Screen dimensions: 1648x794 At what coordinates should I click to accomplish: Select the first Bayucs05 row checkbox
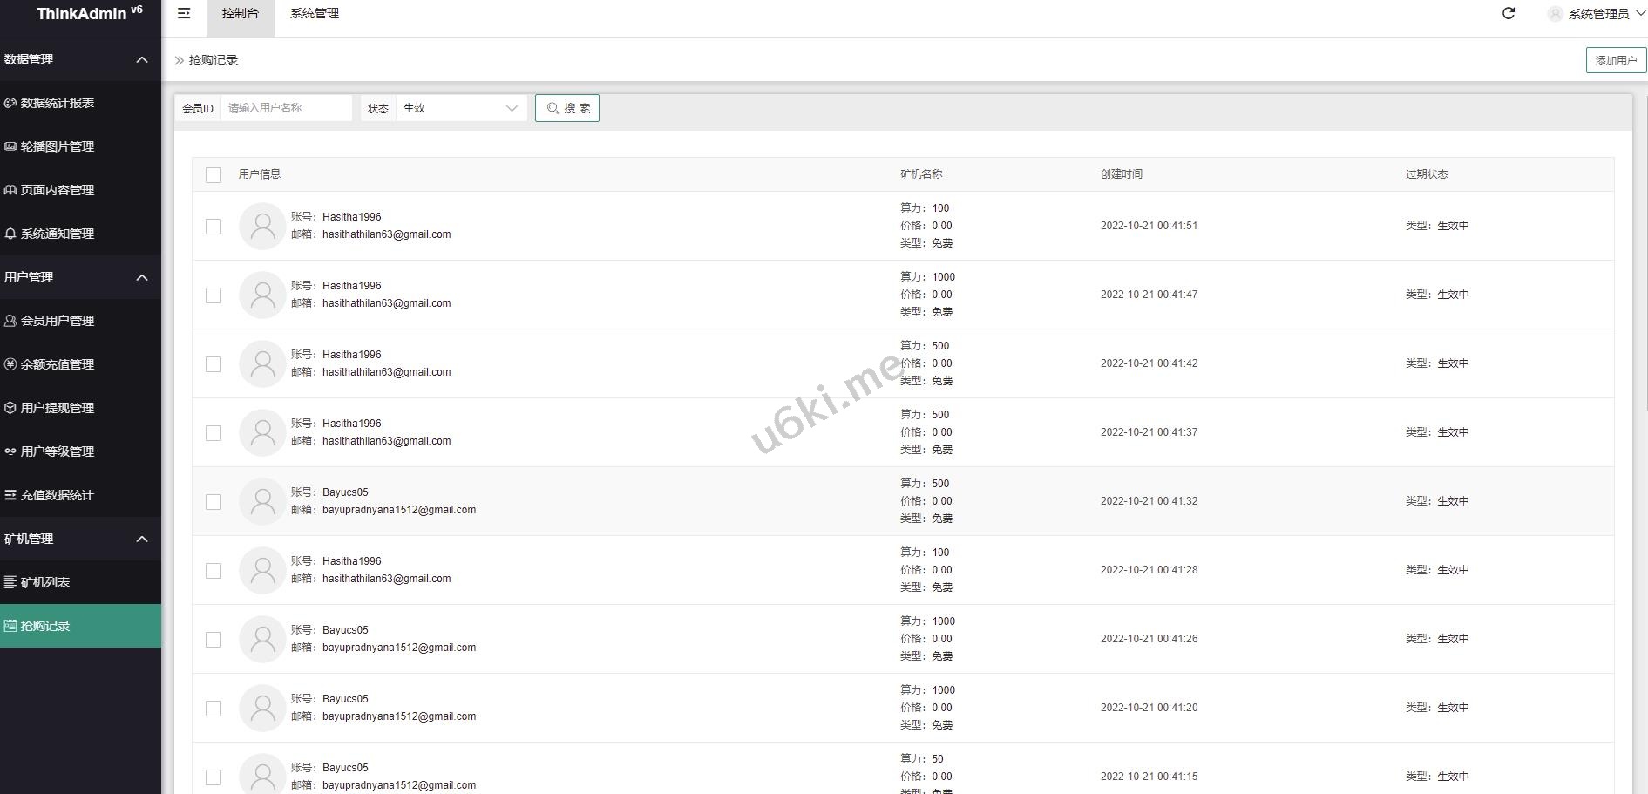[x=214, y=502]
